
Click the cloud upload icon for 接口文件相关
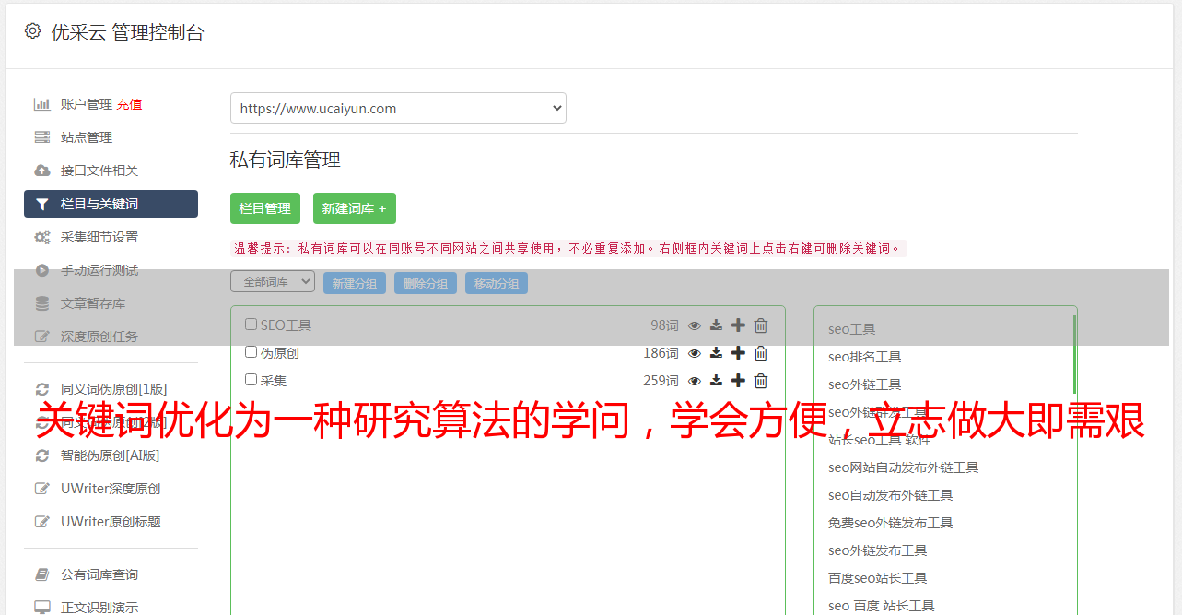[42, 171]
